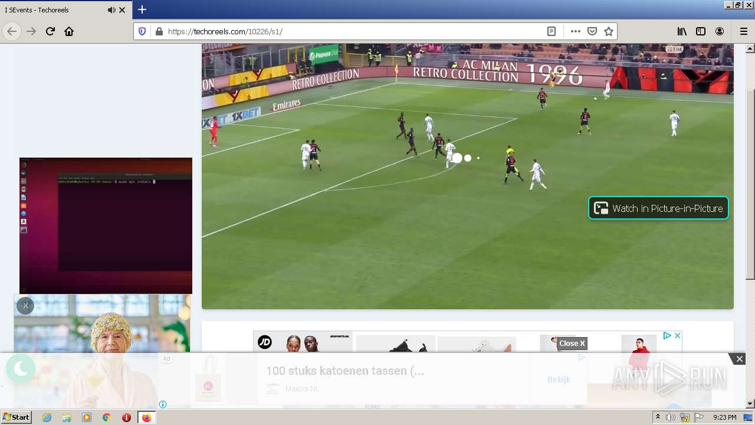Click ad info icon on left overlay
The height and width of the screenshot is (425, 755).
click(163, 404)
